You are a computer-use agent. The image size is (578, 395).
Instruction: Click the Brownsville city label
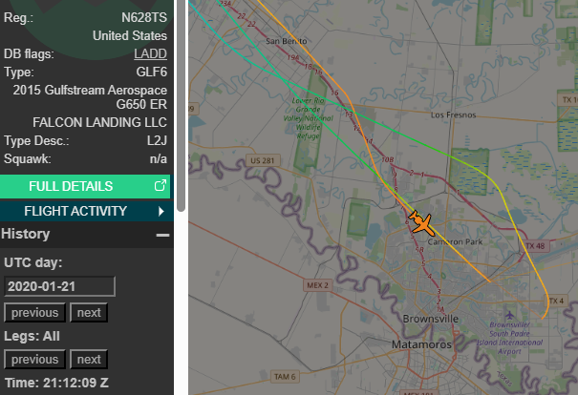tap(431, 319)
